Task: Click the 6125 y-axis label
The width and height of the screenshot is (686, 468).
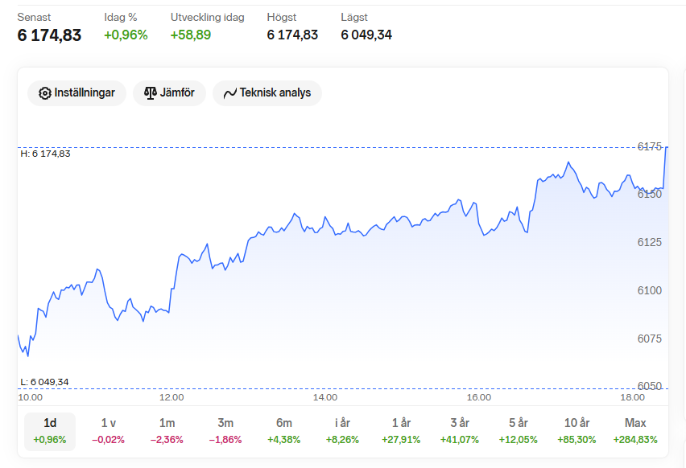Action: 649,242
